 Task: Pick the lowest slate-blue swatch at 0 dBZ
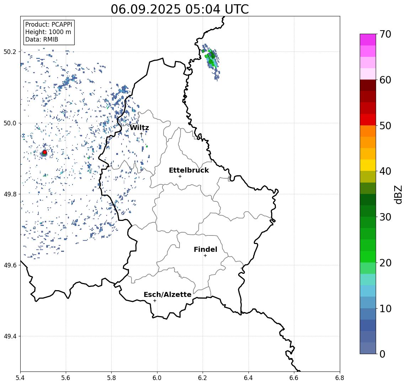[x=368, y=348]
